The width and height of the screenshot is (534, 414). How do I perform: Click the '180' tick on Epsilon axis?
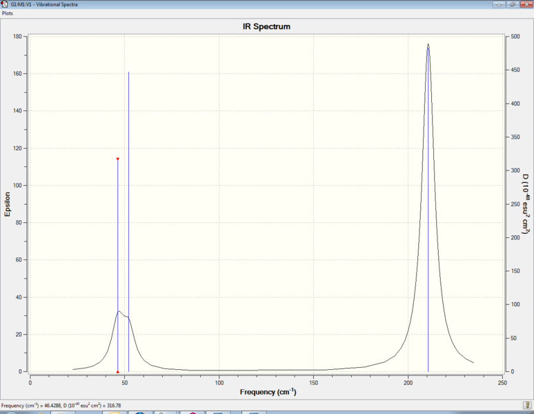point(17,37)
